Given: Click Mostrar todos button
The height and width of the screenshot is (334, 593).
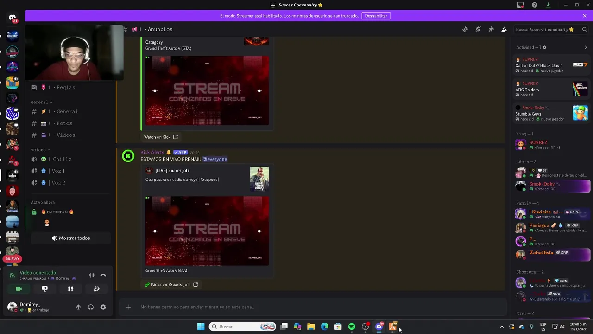Looking at the screenshot, I should point(71,238).
